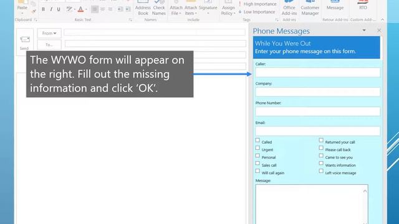The height and width of the screenshot is (224, 399).
Task: Run Check Names
Action: pos(159,7)
